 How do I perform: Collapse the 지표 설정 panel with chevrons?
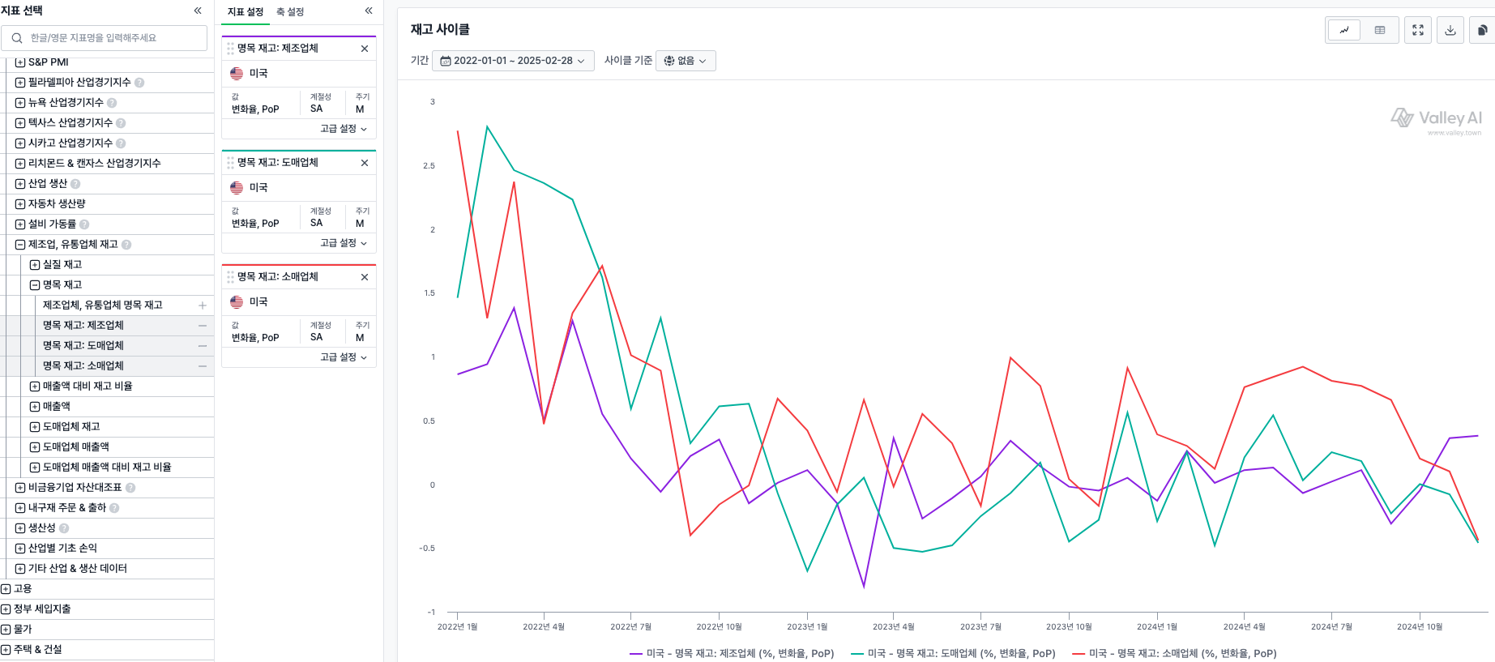pyautogui.click(x=369, y=11)
